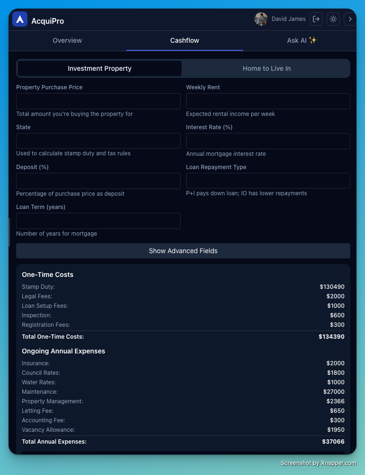The height and width of the screenshot is (475, 365).
Task: Select Total One-Time Costs value $134390
Action: (331, 337)
